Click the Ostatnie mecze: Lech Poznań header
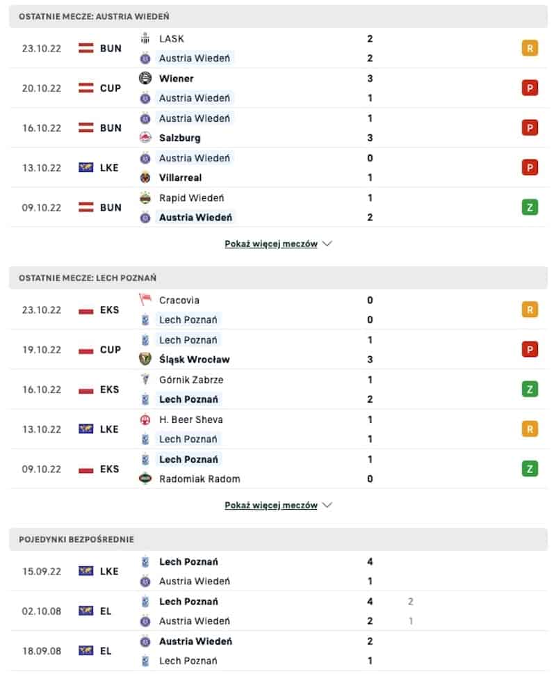 [278, 278]
